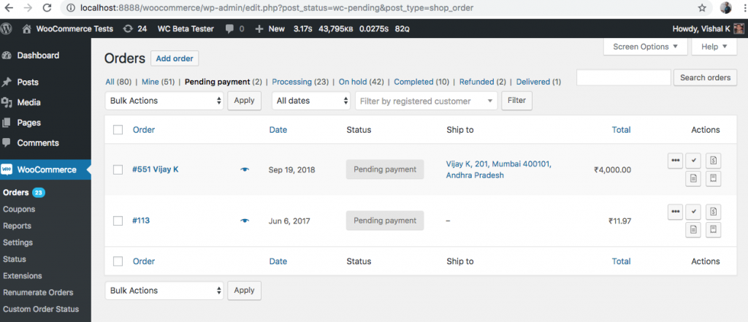The height and width of the screenshot is (322, 748).
Task: Click the WordPress logo in admin bar
Action: point(7,29)
